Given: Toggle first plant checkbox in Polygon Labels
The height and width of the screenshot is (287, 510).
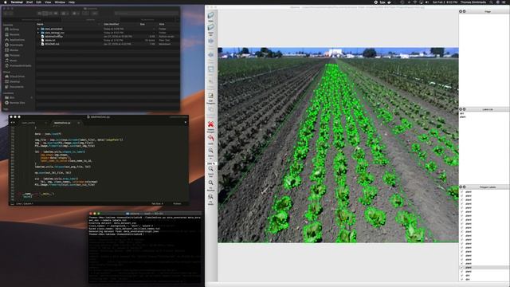Looking at the screenshot, I should click(x=462, y=191).
